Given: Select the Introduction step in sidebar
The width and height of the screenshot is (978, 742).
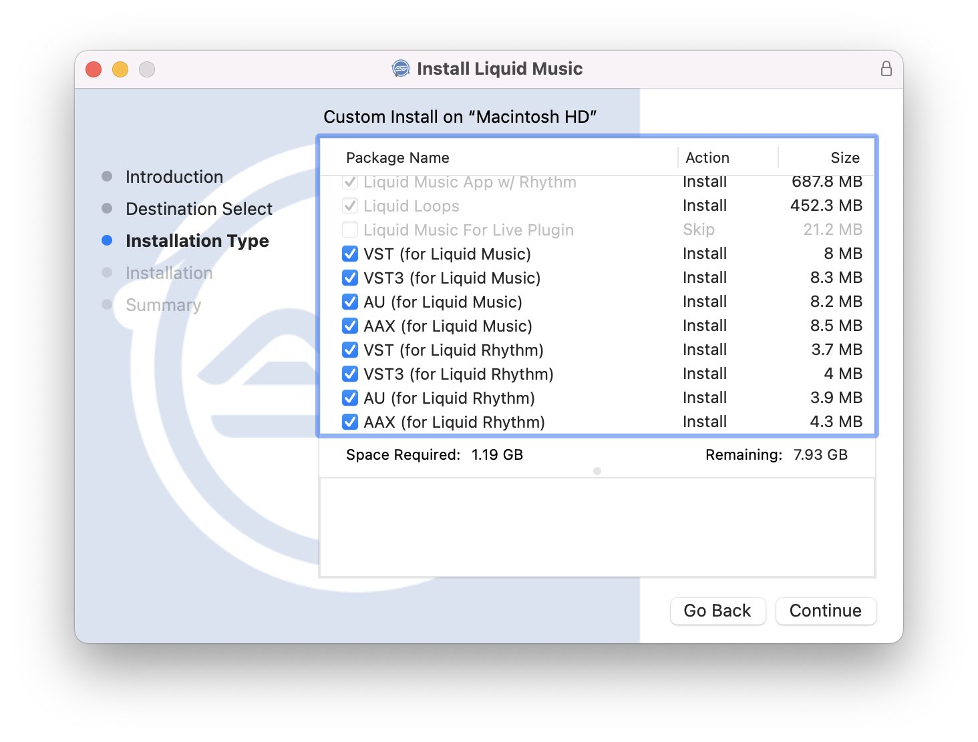Looking at the screenshot, I should click(x=174, y=177).
